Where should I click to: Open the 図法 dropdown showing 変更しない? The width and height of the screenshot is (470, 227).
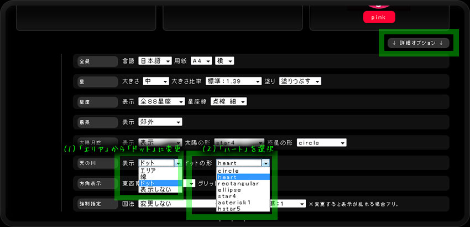177,204
